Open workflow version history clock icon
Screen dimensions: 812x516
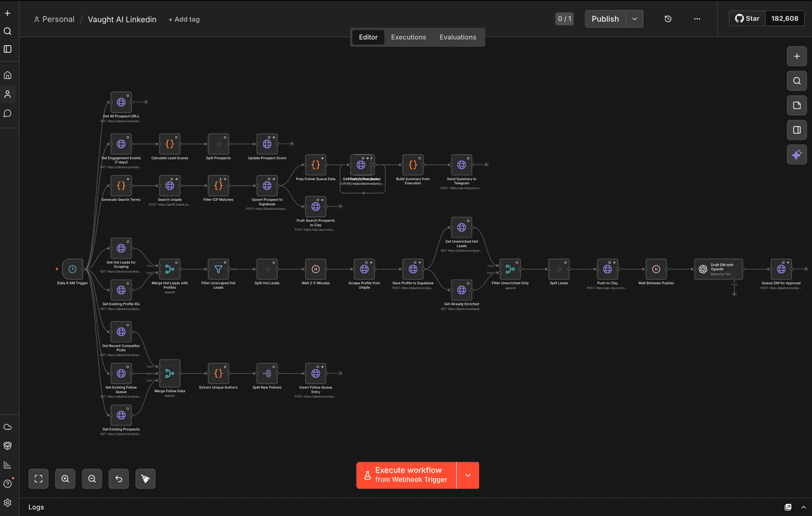(667, 18)
